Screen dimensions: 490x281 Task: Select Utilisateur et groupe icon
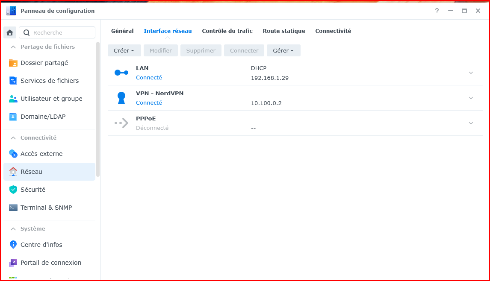(x=13, y=99)
